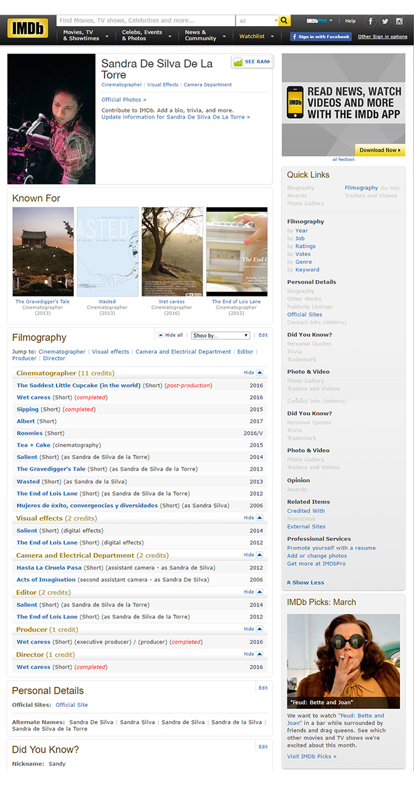Image resolution: width=414 pixels, height=791 pixels.
Task: Jump to the Cinematographer section link
Action: point(62,351)
